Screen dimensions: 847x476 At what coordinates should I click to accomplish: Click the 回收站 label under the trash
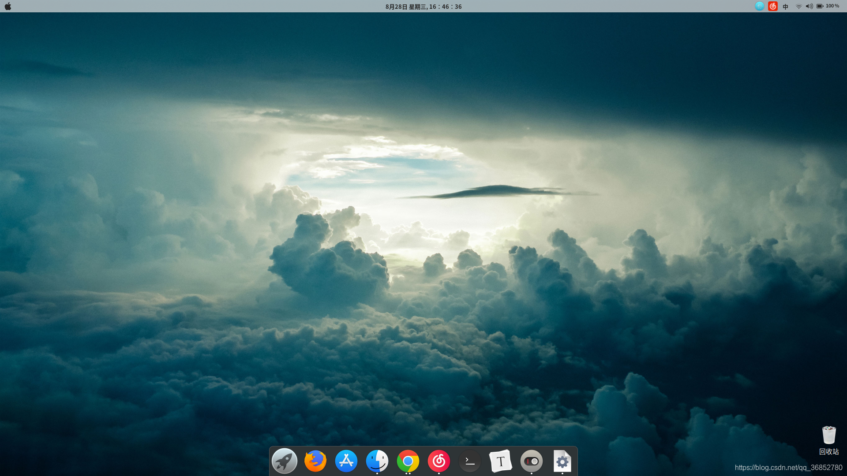[829, 452]
